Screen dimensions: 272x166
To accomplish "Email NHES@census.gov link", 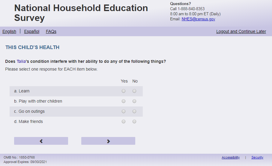I will [x=198, y=19].
